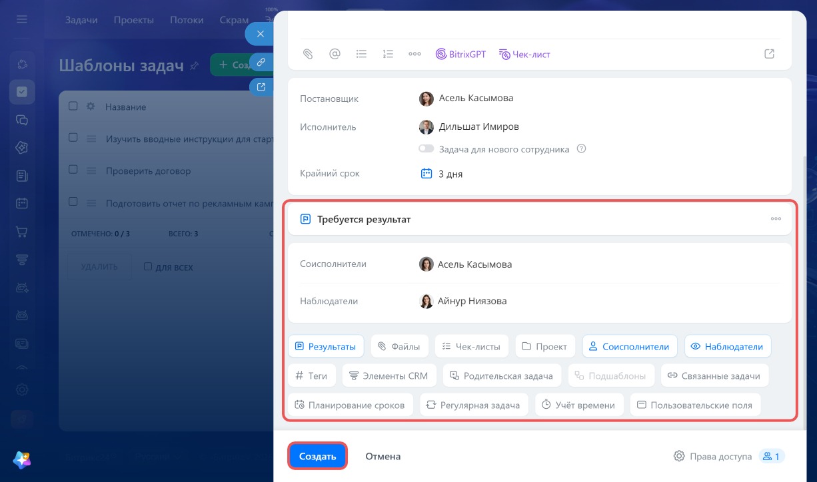Open the Требуется результат three-dot menu
The width and height of the screenshot is (817, 482).
click(x=776, y=218)
